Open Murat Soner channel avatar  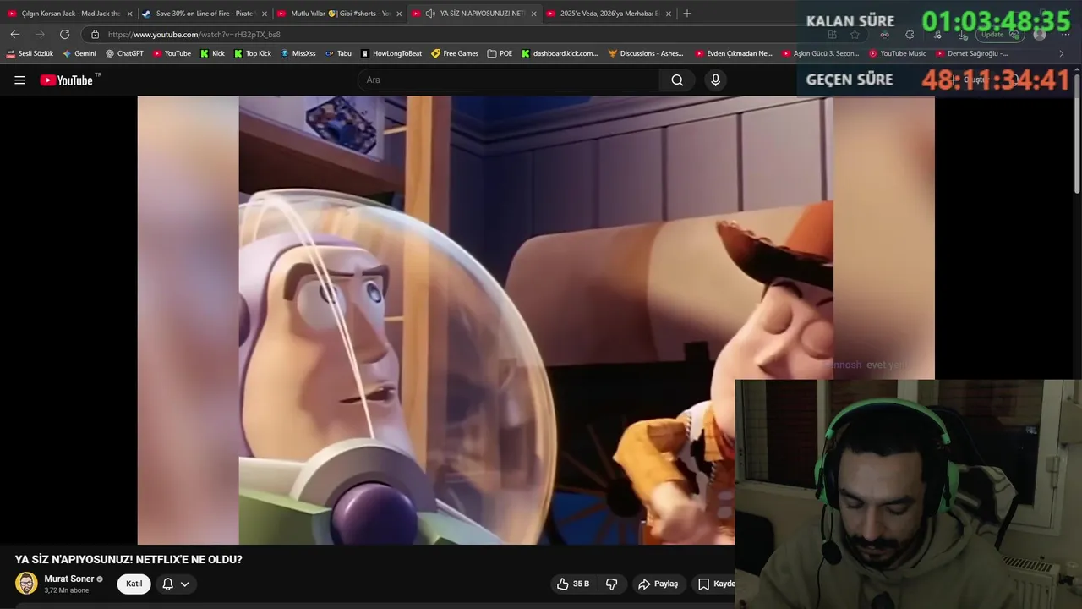(26, 584)
